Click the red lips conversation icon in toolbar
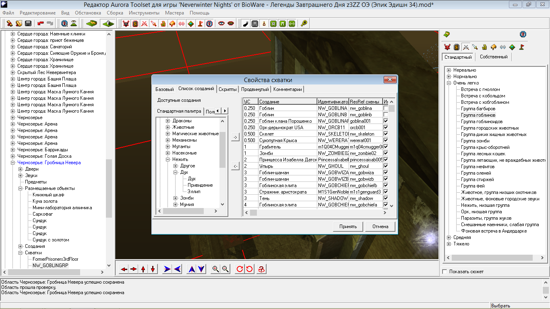The height and width of the screenshot is (309, 550). pyautogui.click(x=231, y=24)
